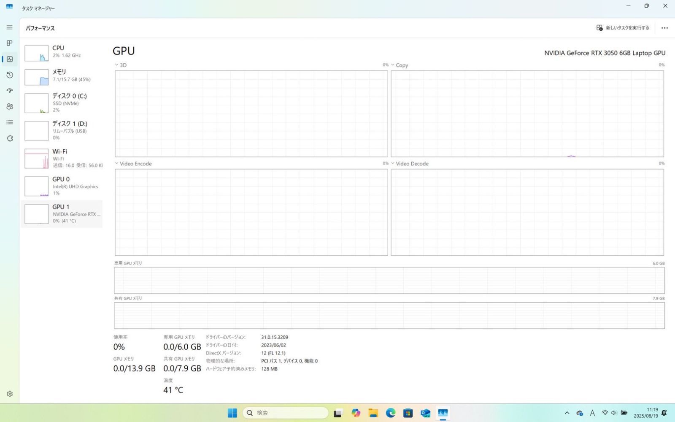Image resolution: width=675 pixels, height=422 pixels.
Task: Open the Windows Start menu
Action: pos(232,413)
